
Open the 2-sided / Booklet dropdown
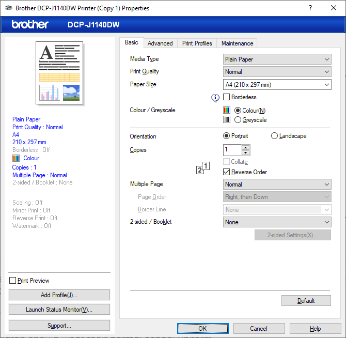pos(277,222)
